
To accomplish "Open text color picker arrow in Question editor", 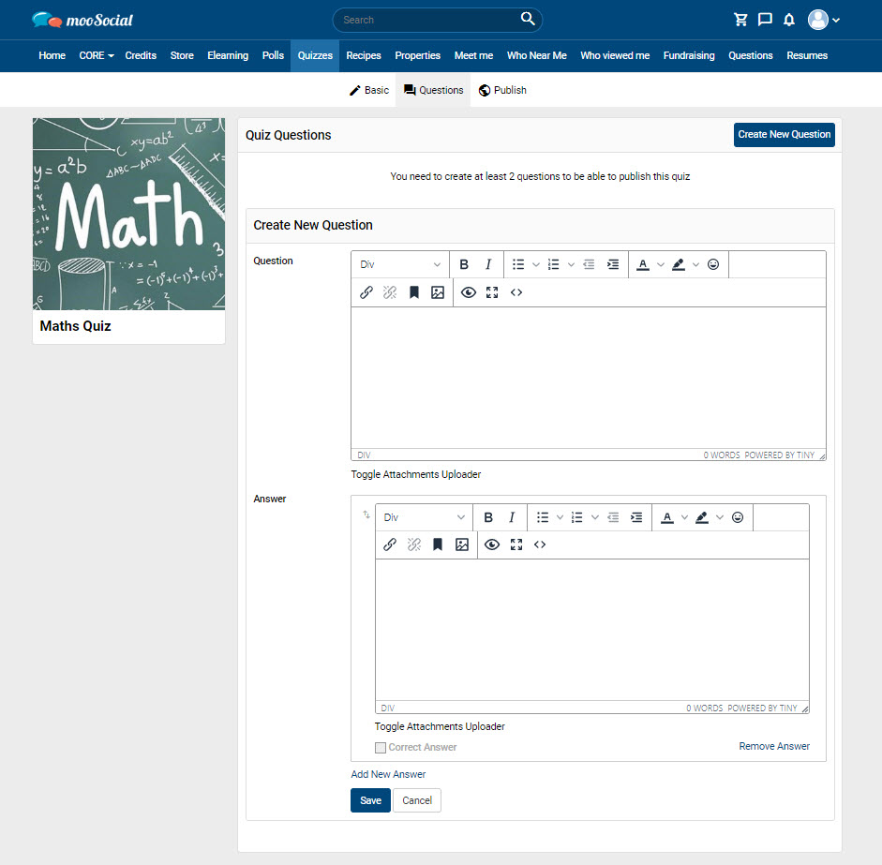I will tap(661, 264).
